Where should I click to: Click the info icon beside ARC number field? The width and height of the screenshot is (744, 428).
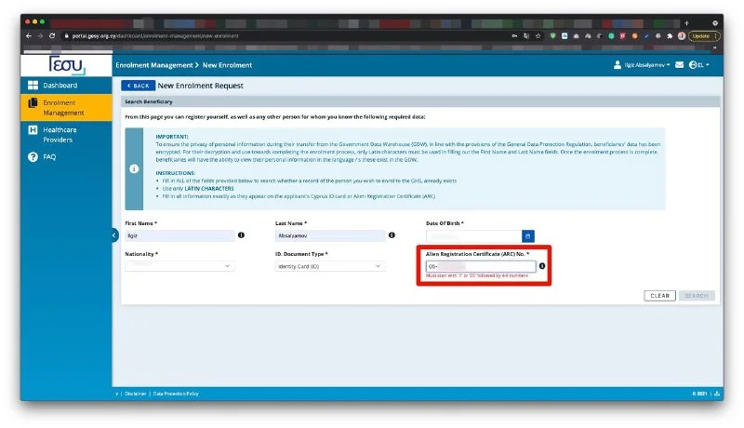pos(542,266)
